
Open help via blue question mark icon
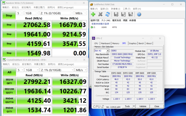click(139, 15)
